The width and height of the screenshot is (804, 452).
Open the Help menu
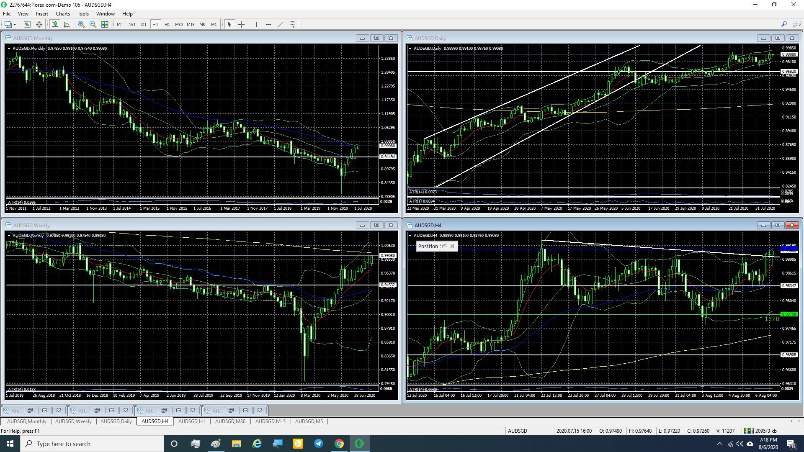click(127, 14)
